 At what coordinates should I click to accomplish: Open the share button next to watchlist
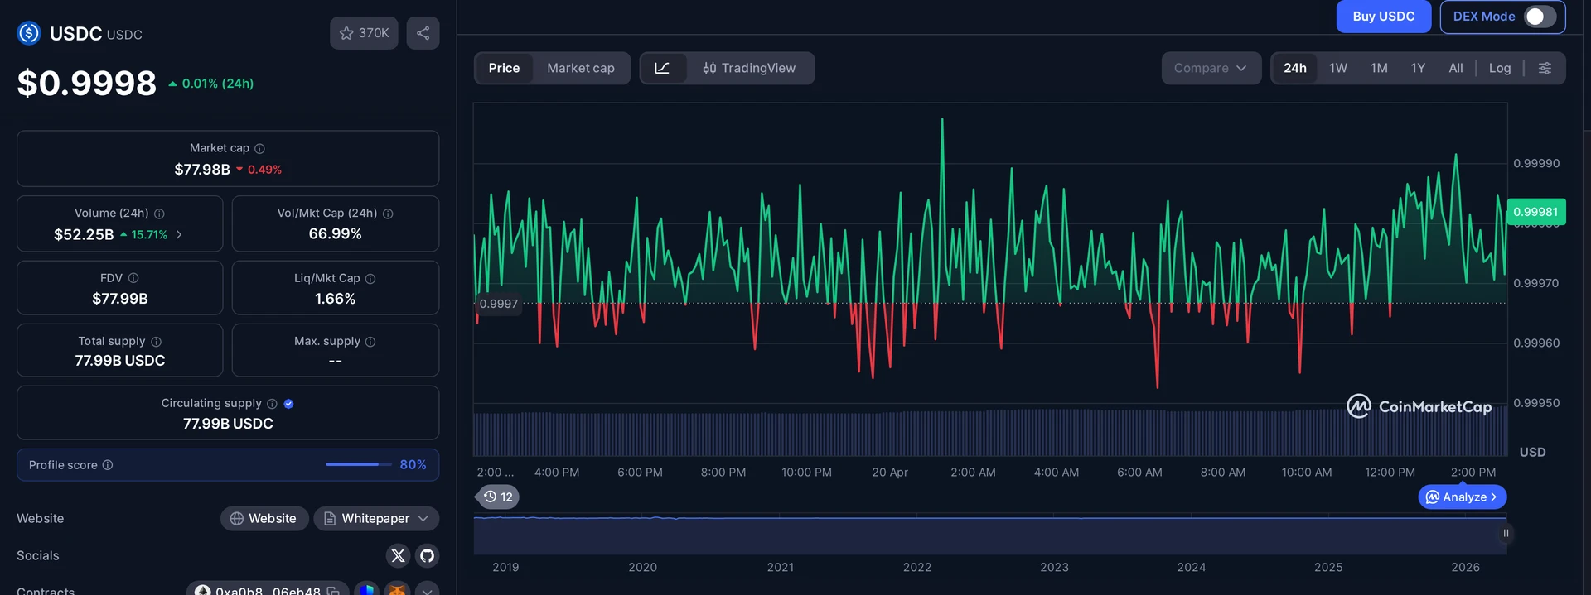[x=423, y=33]
